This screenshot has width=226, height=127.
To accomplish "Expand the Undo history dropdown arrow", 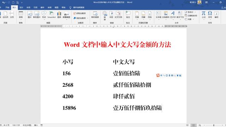I will (x=6, y=2).
